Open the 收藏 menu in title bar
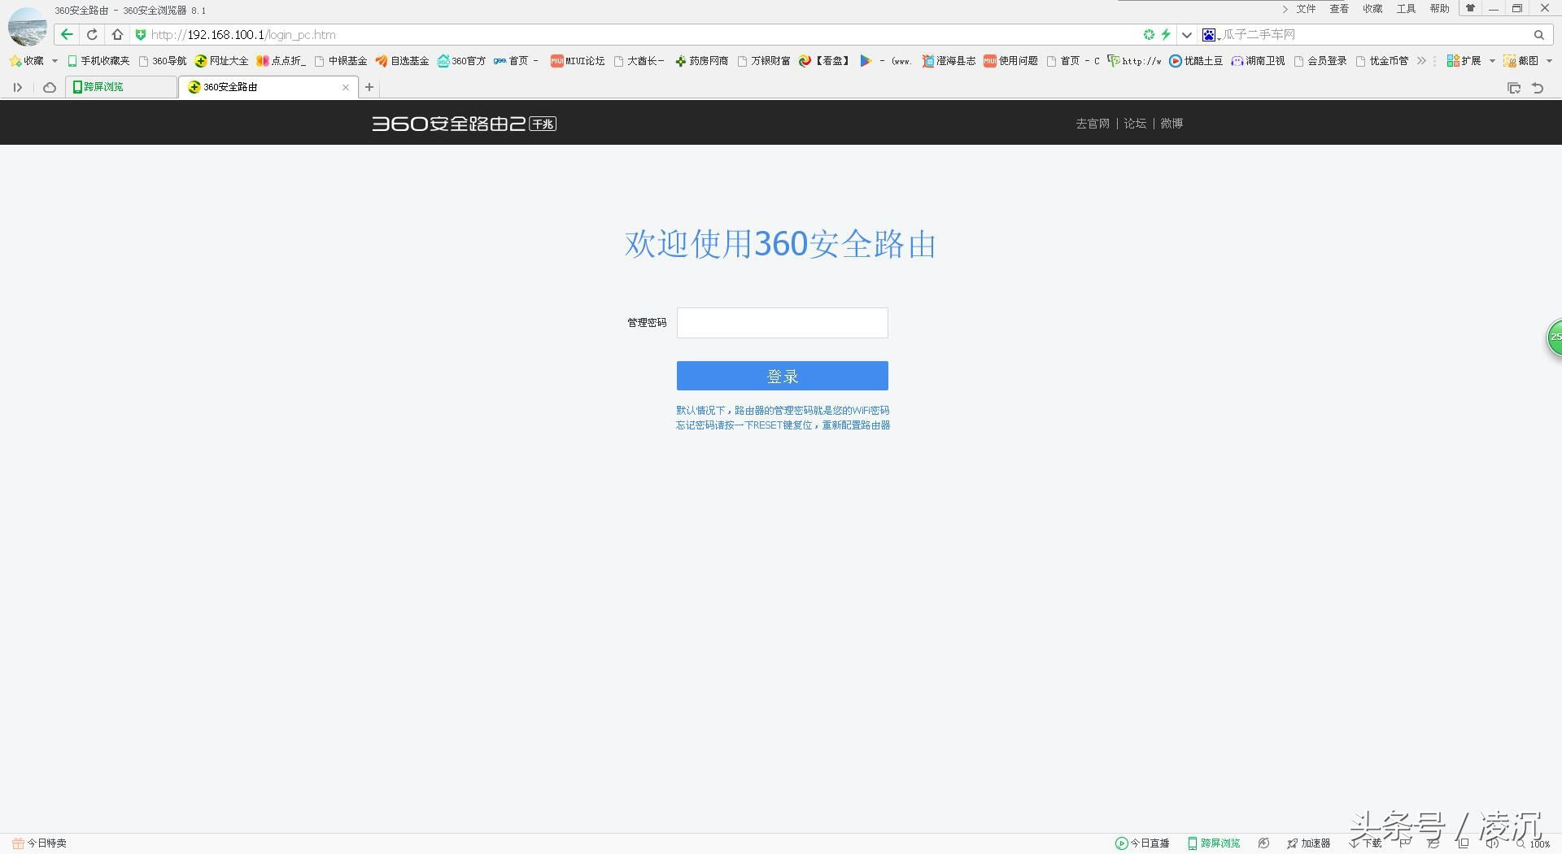The image size is (1562, 854). coord(1372,9)
